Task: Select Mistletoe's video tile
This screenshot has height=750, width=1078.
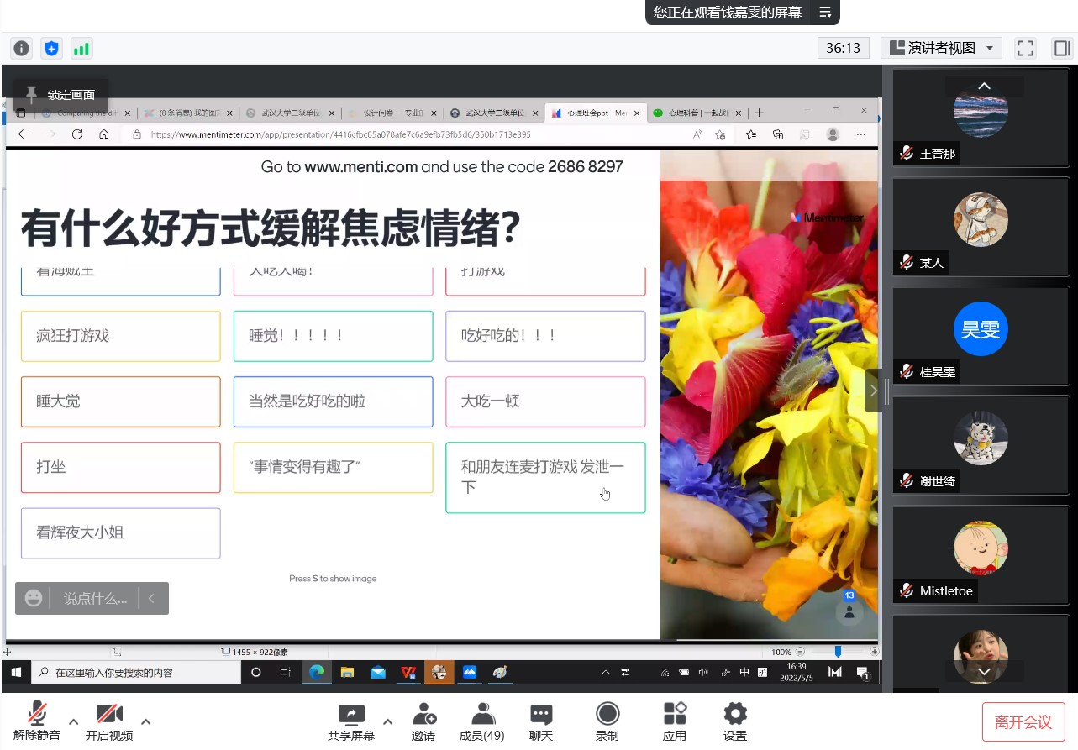Action: pyautogui.click(x=981, y=553)
